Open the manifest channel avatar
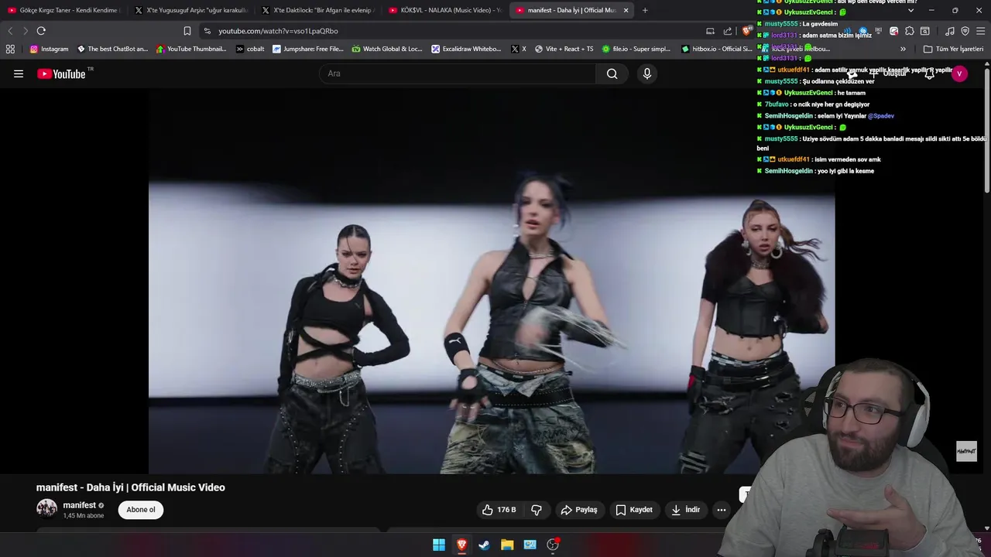This screenshot has height=557, width=991. pos(46,509)
